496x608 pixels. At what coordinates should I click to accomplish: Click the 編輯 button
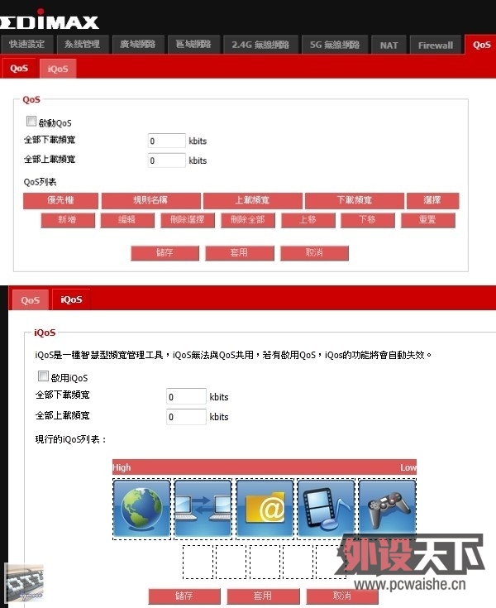tap(127, 220)
